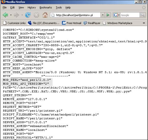Open the Bookmarks menu
148x140 pixels.
point(46,7)
